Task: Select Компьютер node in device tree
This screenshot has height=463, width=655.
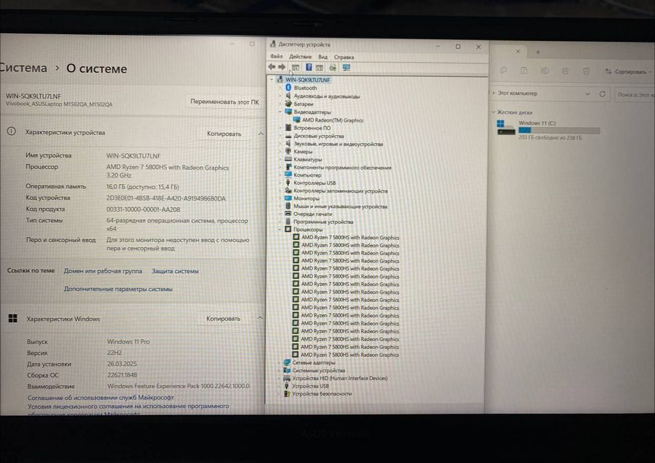Action: click(307, 175)
